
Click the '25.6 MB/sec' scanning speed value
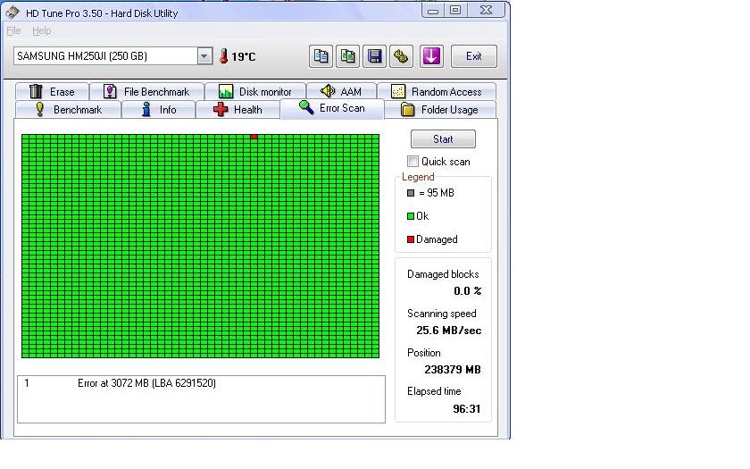(x=448, y=331)
